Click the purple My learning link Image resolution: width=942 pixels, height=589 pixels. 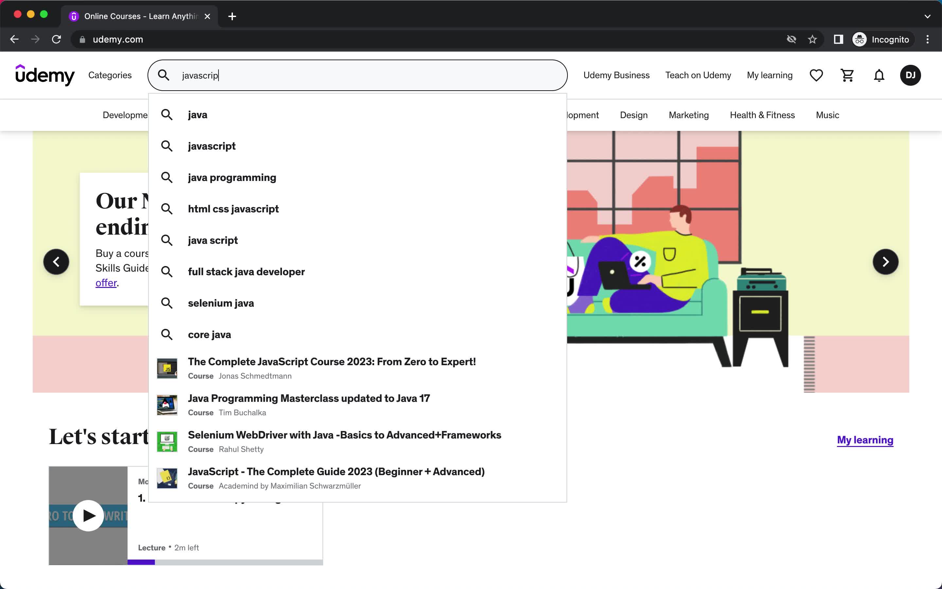865,440
